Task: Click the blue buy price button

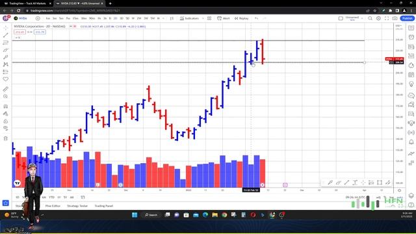Action: [x=40, y=32]
